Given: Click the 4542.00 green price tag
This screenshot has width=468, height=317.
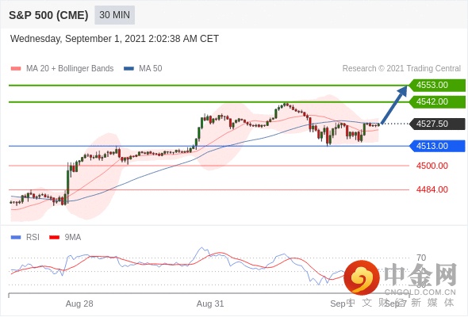Looking at the screenshot, I should 437,102.
